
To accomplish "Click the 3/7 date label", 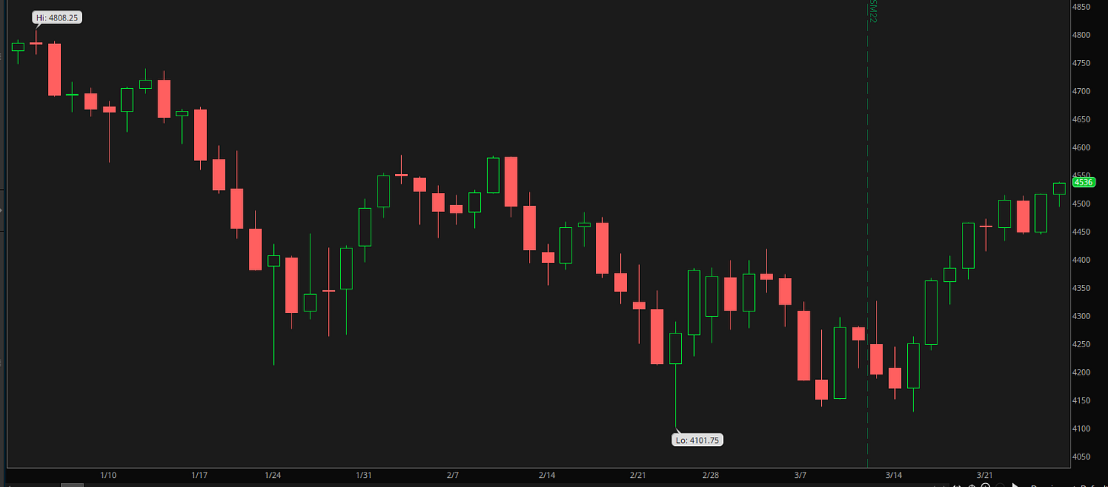I will tap(801, 475).
